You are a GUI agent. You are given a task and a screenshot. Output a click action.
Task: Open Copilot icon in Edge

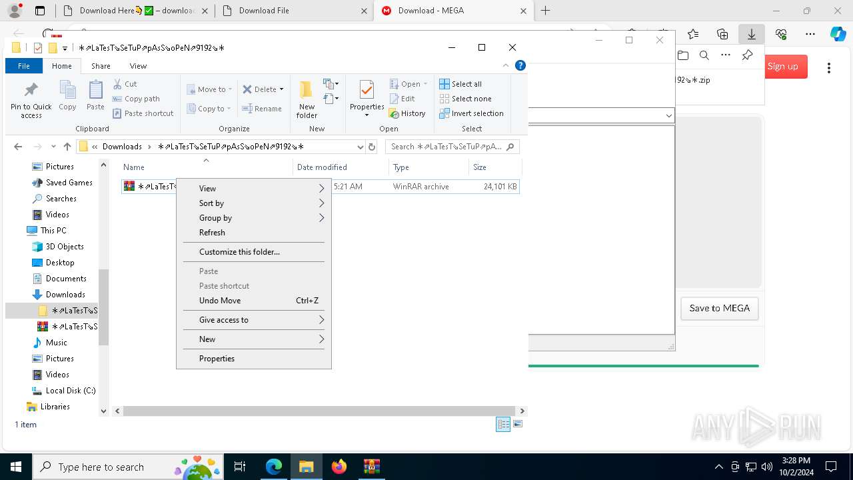[x=838, y=34]
